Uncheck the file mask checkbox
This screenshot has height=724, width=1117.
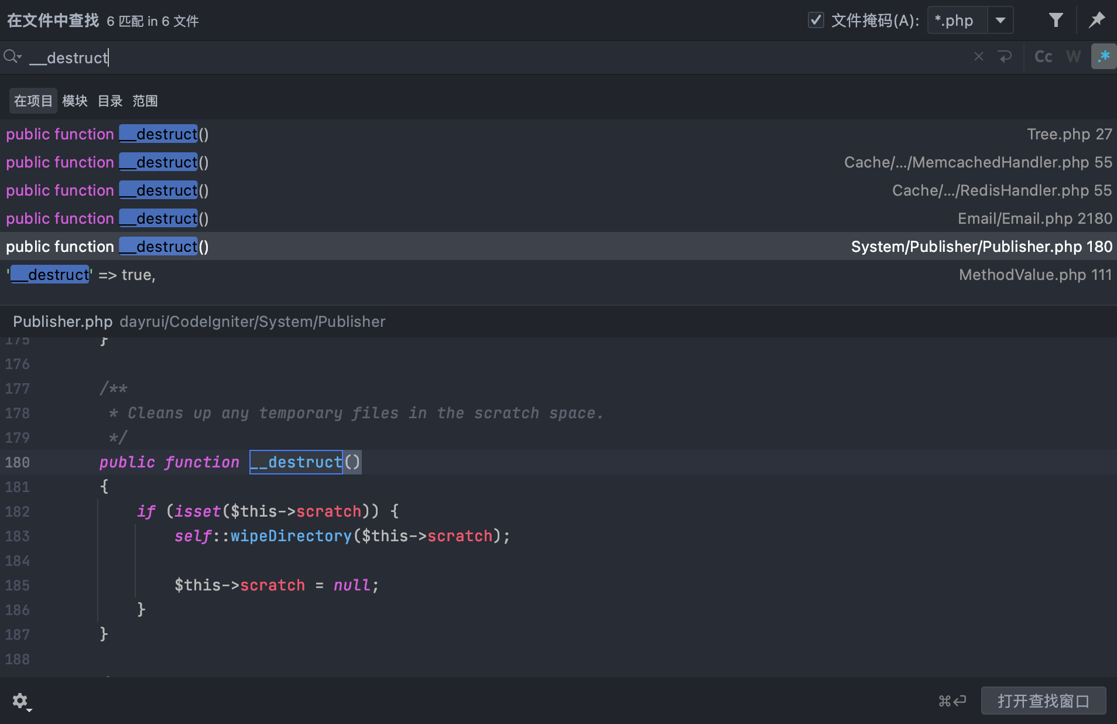pyautogui.click(x=816, y=21)
